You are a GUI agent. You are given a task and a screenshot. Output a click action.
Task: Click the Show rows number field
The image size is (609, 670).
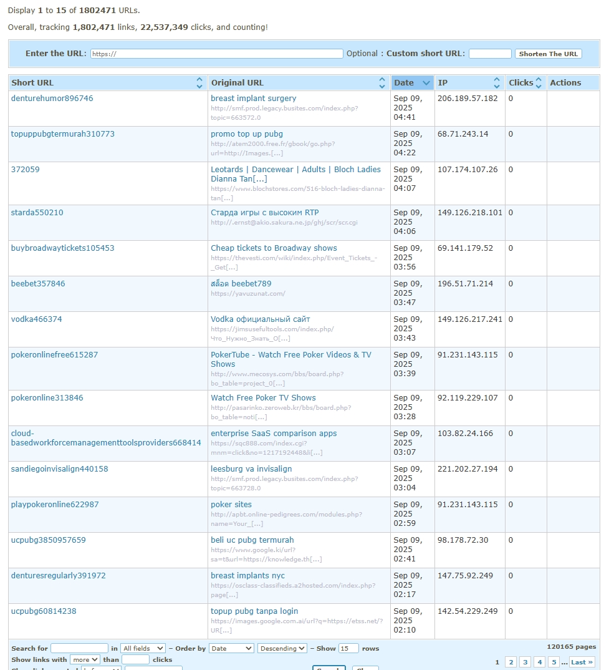tap(348, 648)
